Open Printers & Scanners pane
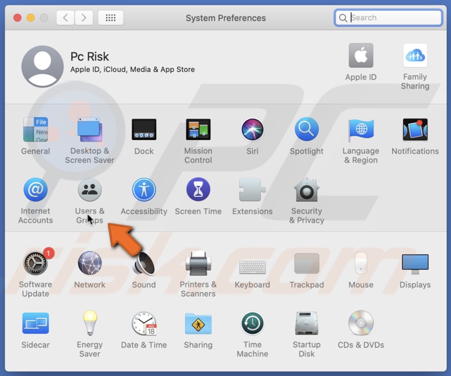The height and width of the screenshot is (376, 451). pos(198,264)
